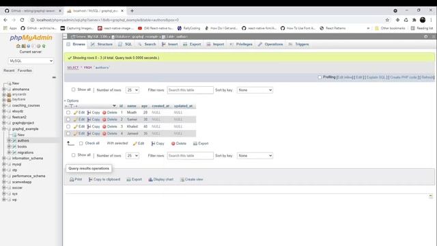
Task: Open the browser extensions puzzle icon
Action: pyautogui.click(x=414, y=20)
